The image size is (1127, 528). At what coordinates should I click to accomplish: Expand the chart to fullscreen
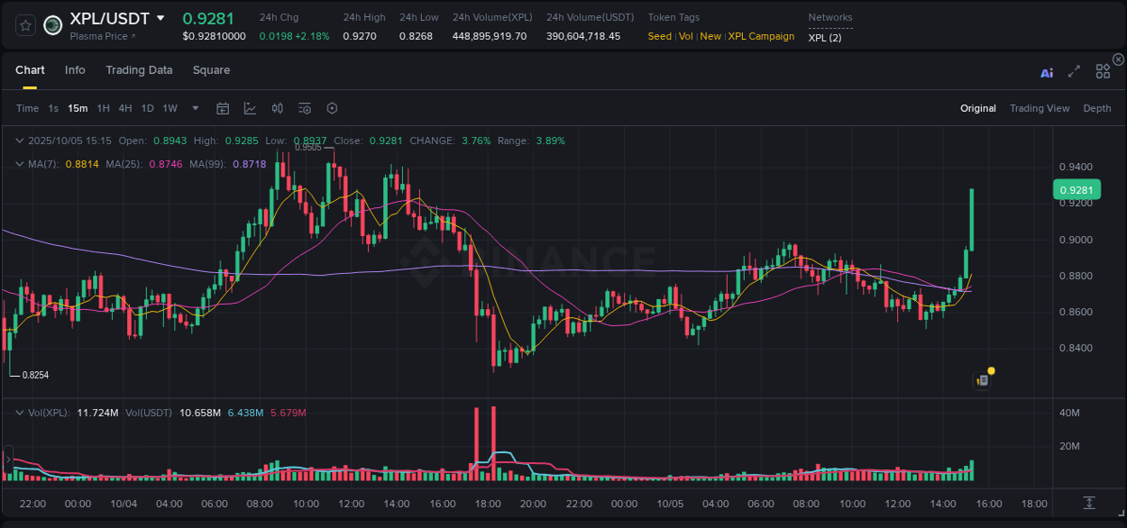coord(1074,71)
